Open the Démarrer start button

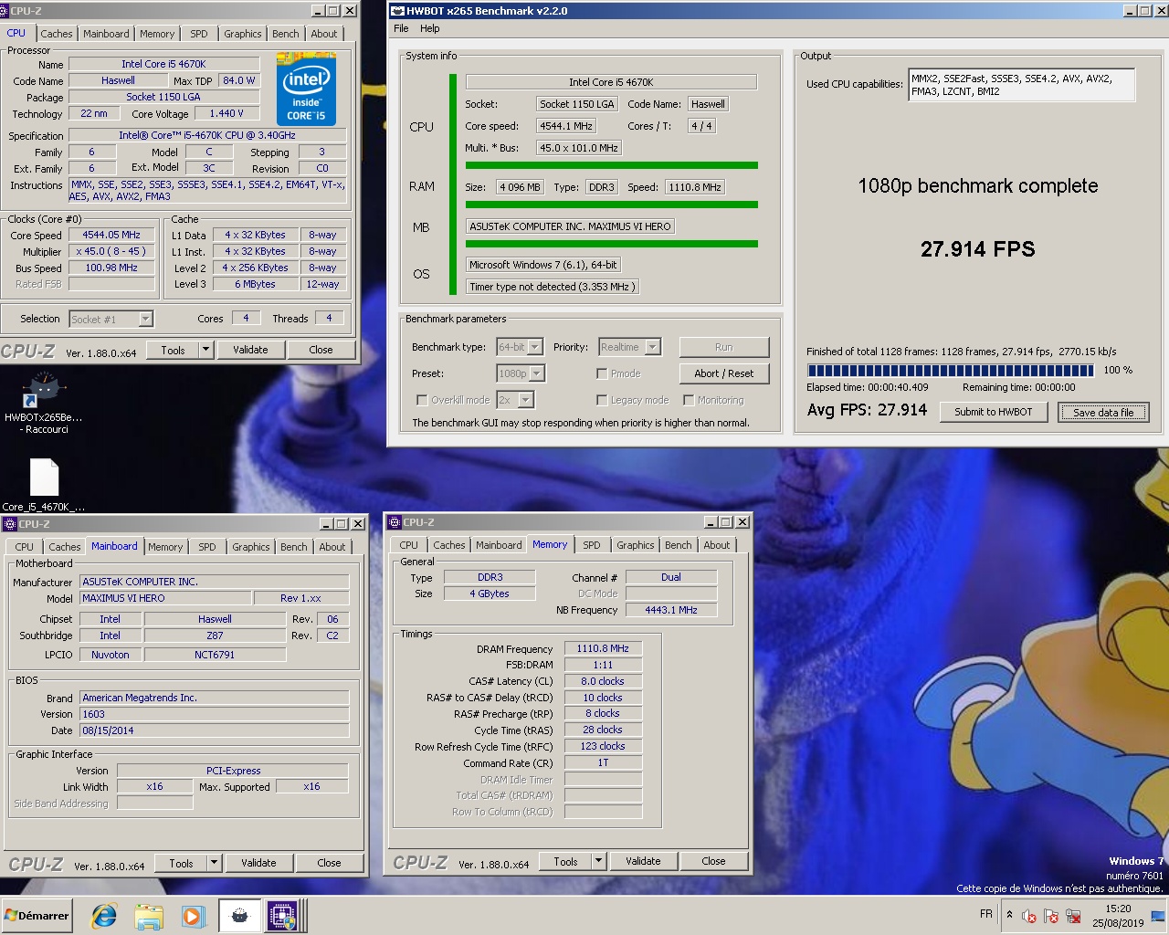pyautogui.click(x=37, y=916)
